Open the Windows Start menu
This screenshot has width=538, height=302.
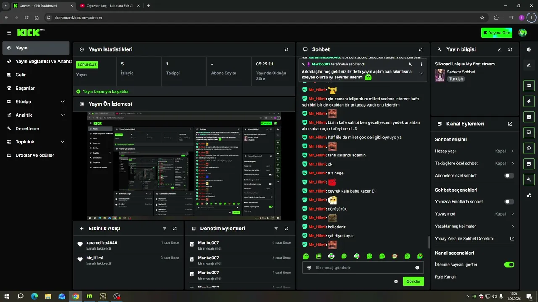[x=6, y=297]
